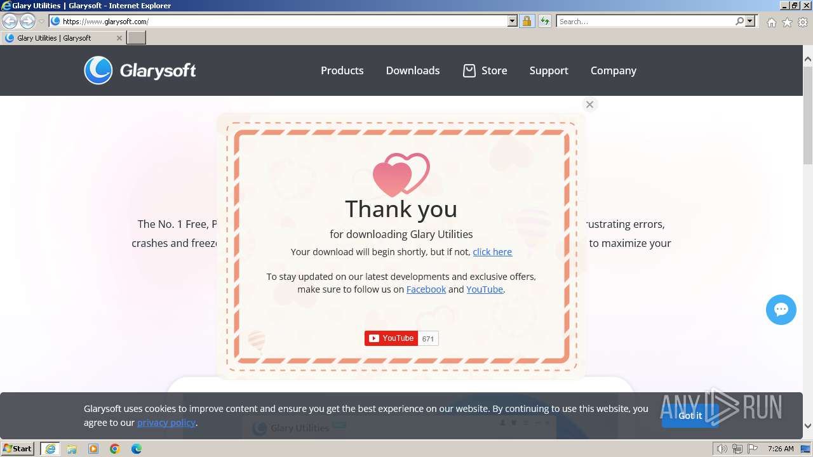Open the Downloads menu

tap(413, 70)
